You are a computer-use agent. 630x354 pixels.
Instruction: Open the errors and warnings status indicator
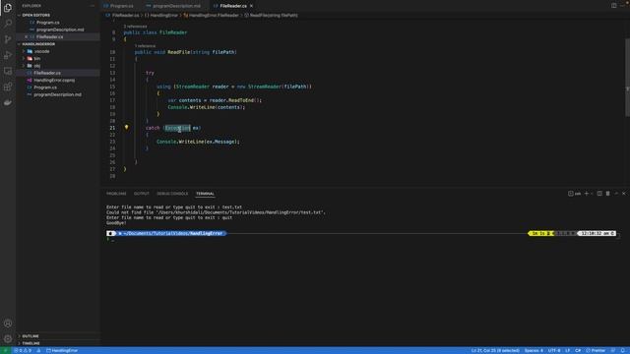coord(23,350)
